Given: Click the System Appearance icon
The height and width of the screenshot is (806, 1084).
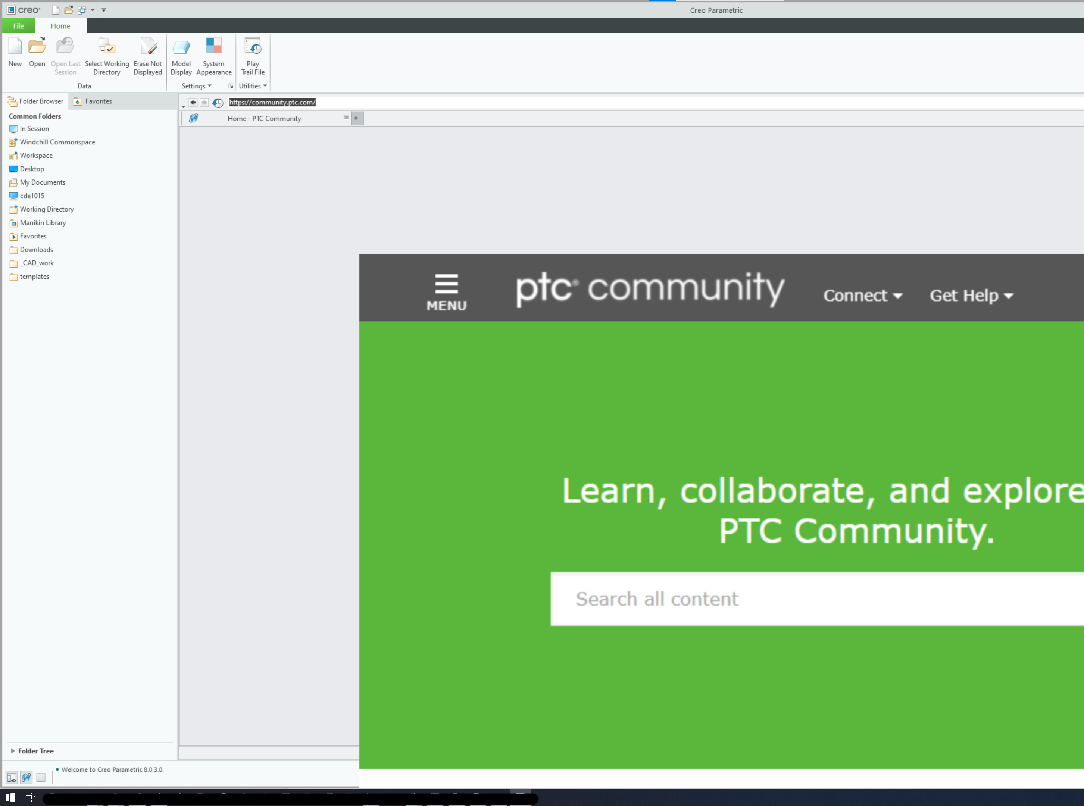Looking at the screenshot, I should click(x=214, y=54).
